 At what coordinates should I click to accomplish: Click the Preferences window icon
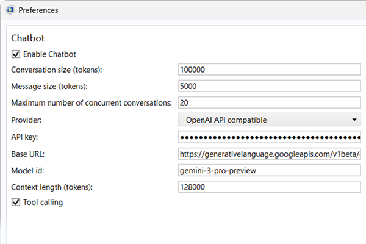tap(9, 10)
